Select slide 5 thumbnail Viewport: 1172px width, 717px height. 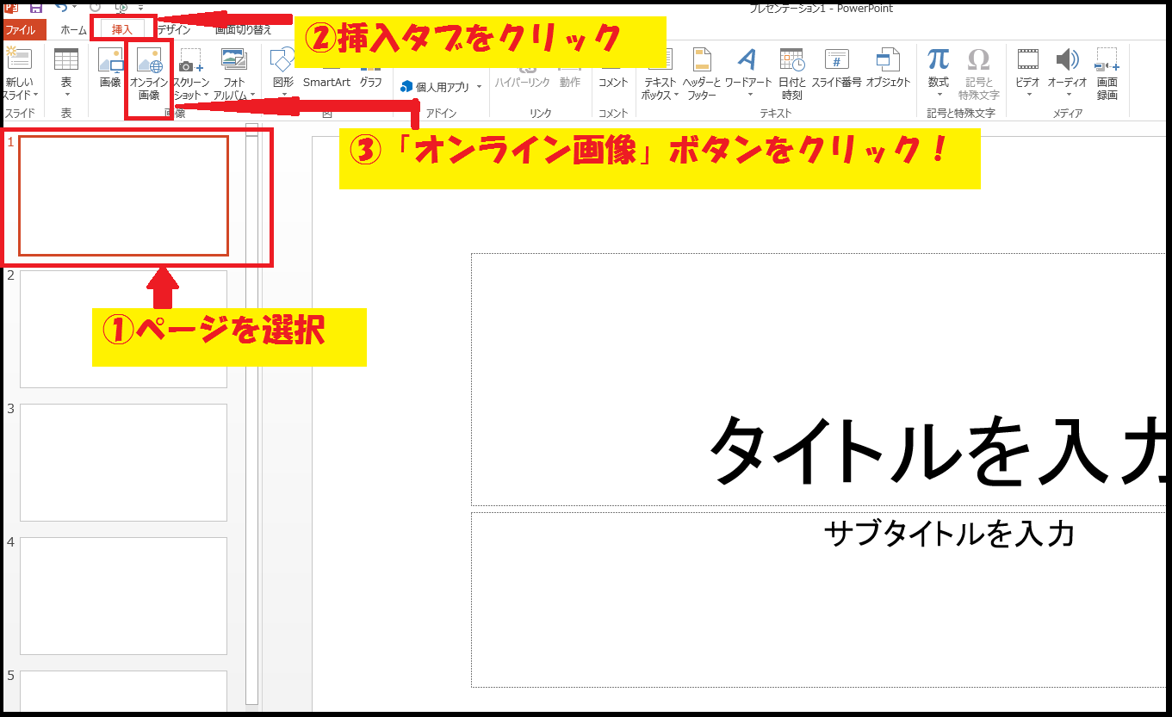[x=123, y=691]
